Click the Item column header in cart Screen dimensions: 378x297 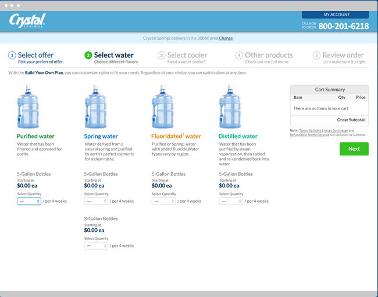tap(298, 98)
